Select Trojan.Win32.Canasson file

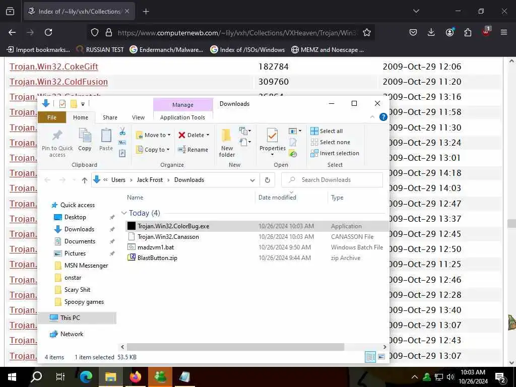(168, 237)
